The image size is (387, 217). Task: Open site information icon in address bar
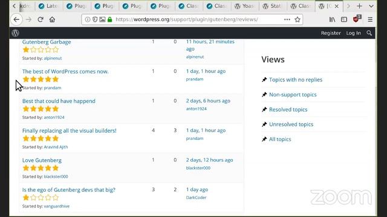[x=87, y=19]
